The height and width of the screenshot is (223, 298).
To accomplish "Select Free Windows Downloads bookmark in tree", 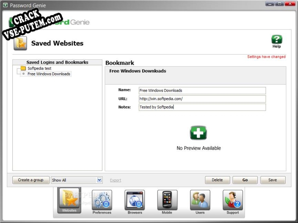I will pos(49,74).
